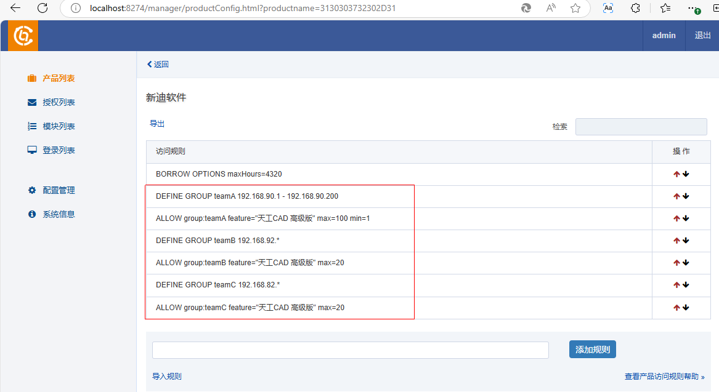This screenshot has width=719, height=392.
Task: Select the ALLOW group:teamC max=20 rule text
Action: (250, 308)
